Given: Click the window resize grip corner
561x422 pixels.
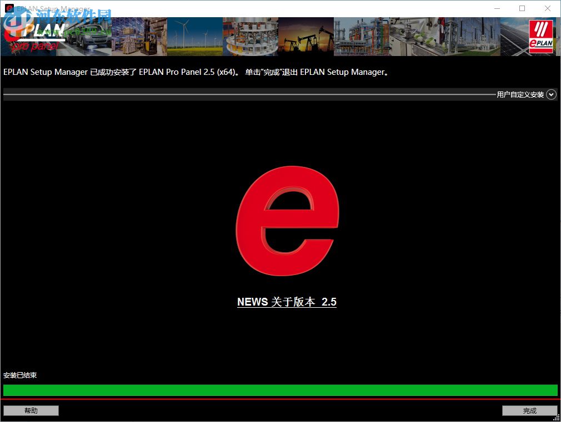Looking at the screenshot, I should (x=557, y=418).
